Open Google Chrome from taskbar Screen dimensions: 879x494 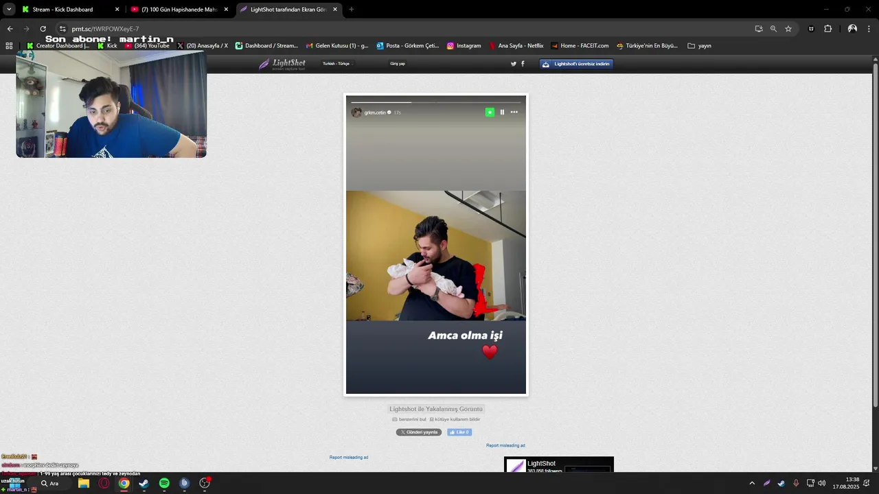pos(124,484)
